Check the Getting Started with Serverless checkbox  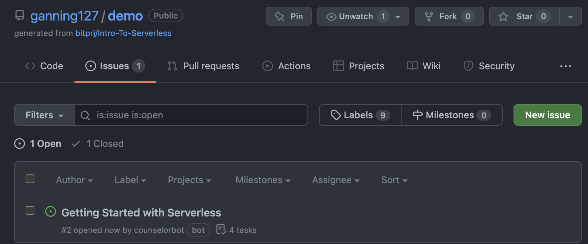[x=30, y=210]
